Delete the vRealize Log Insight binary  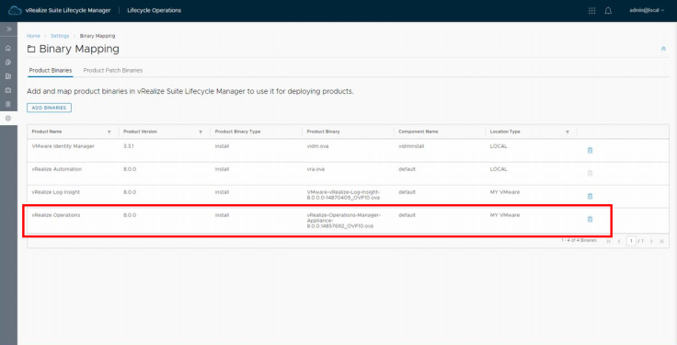pos(590,196)
